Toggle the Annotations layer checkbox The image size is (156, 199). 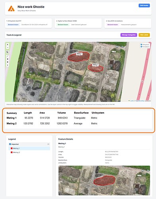point(141,47)
